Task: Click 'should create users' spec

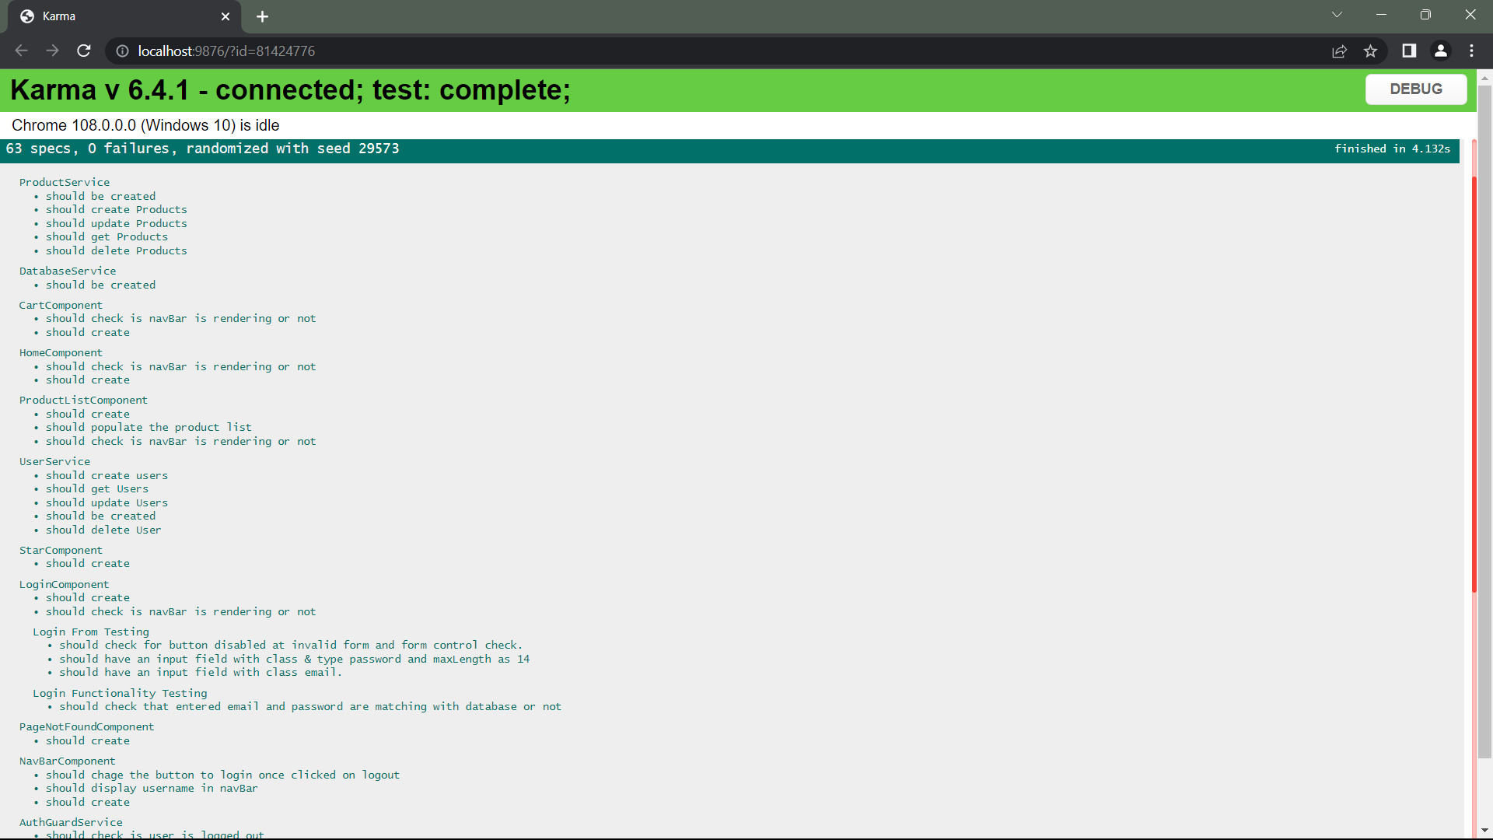Action: point(107,475)
